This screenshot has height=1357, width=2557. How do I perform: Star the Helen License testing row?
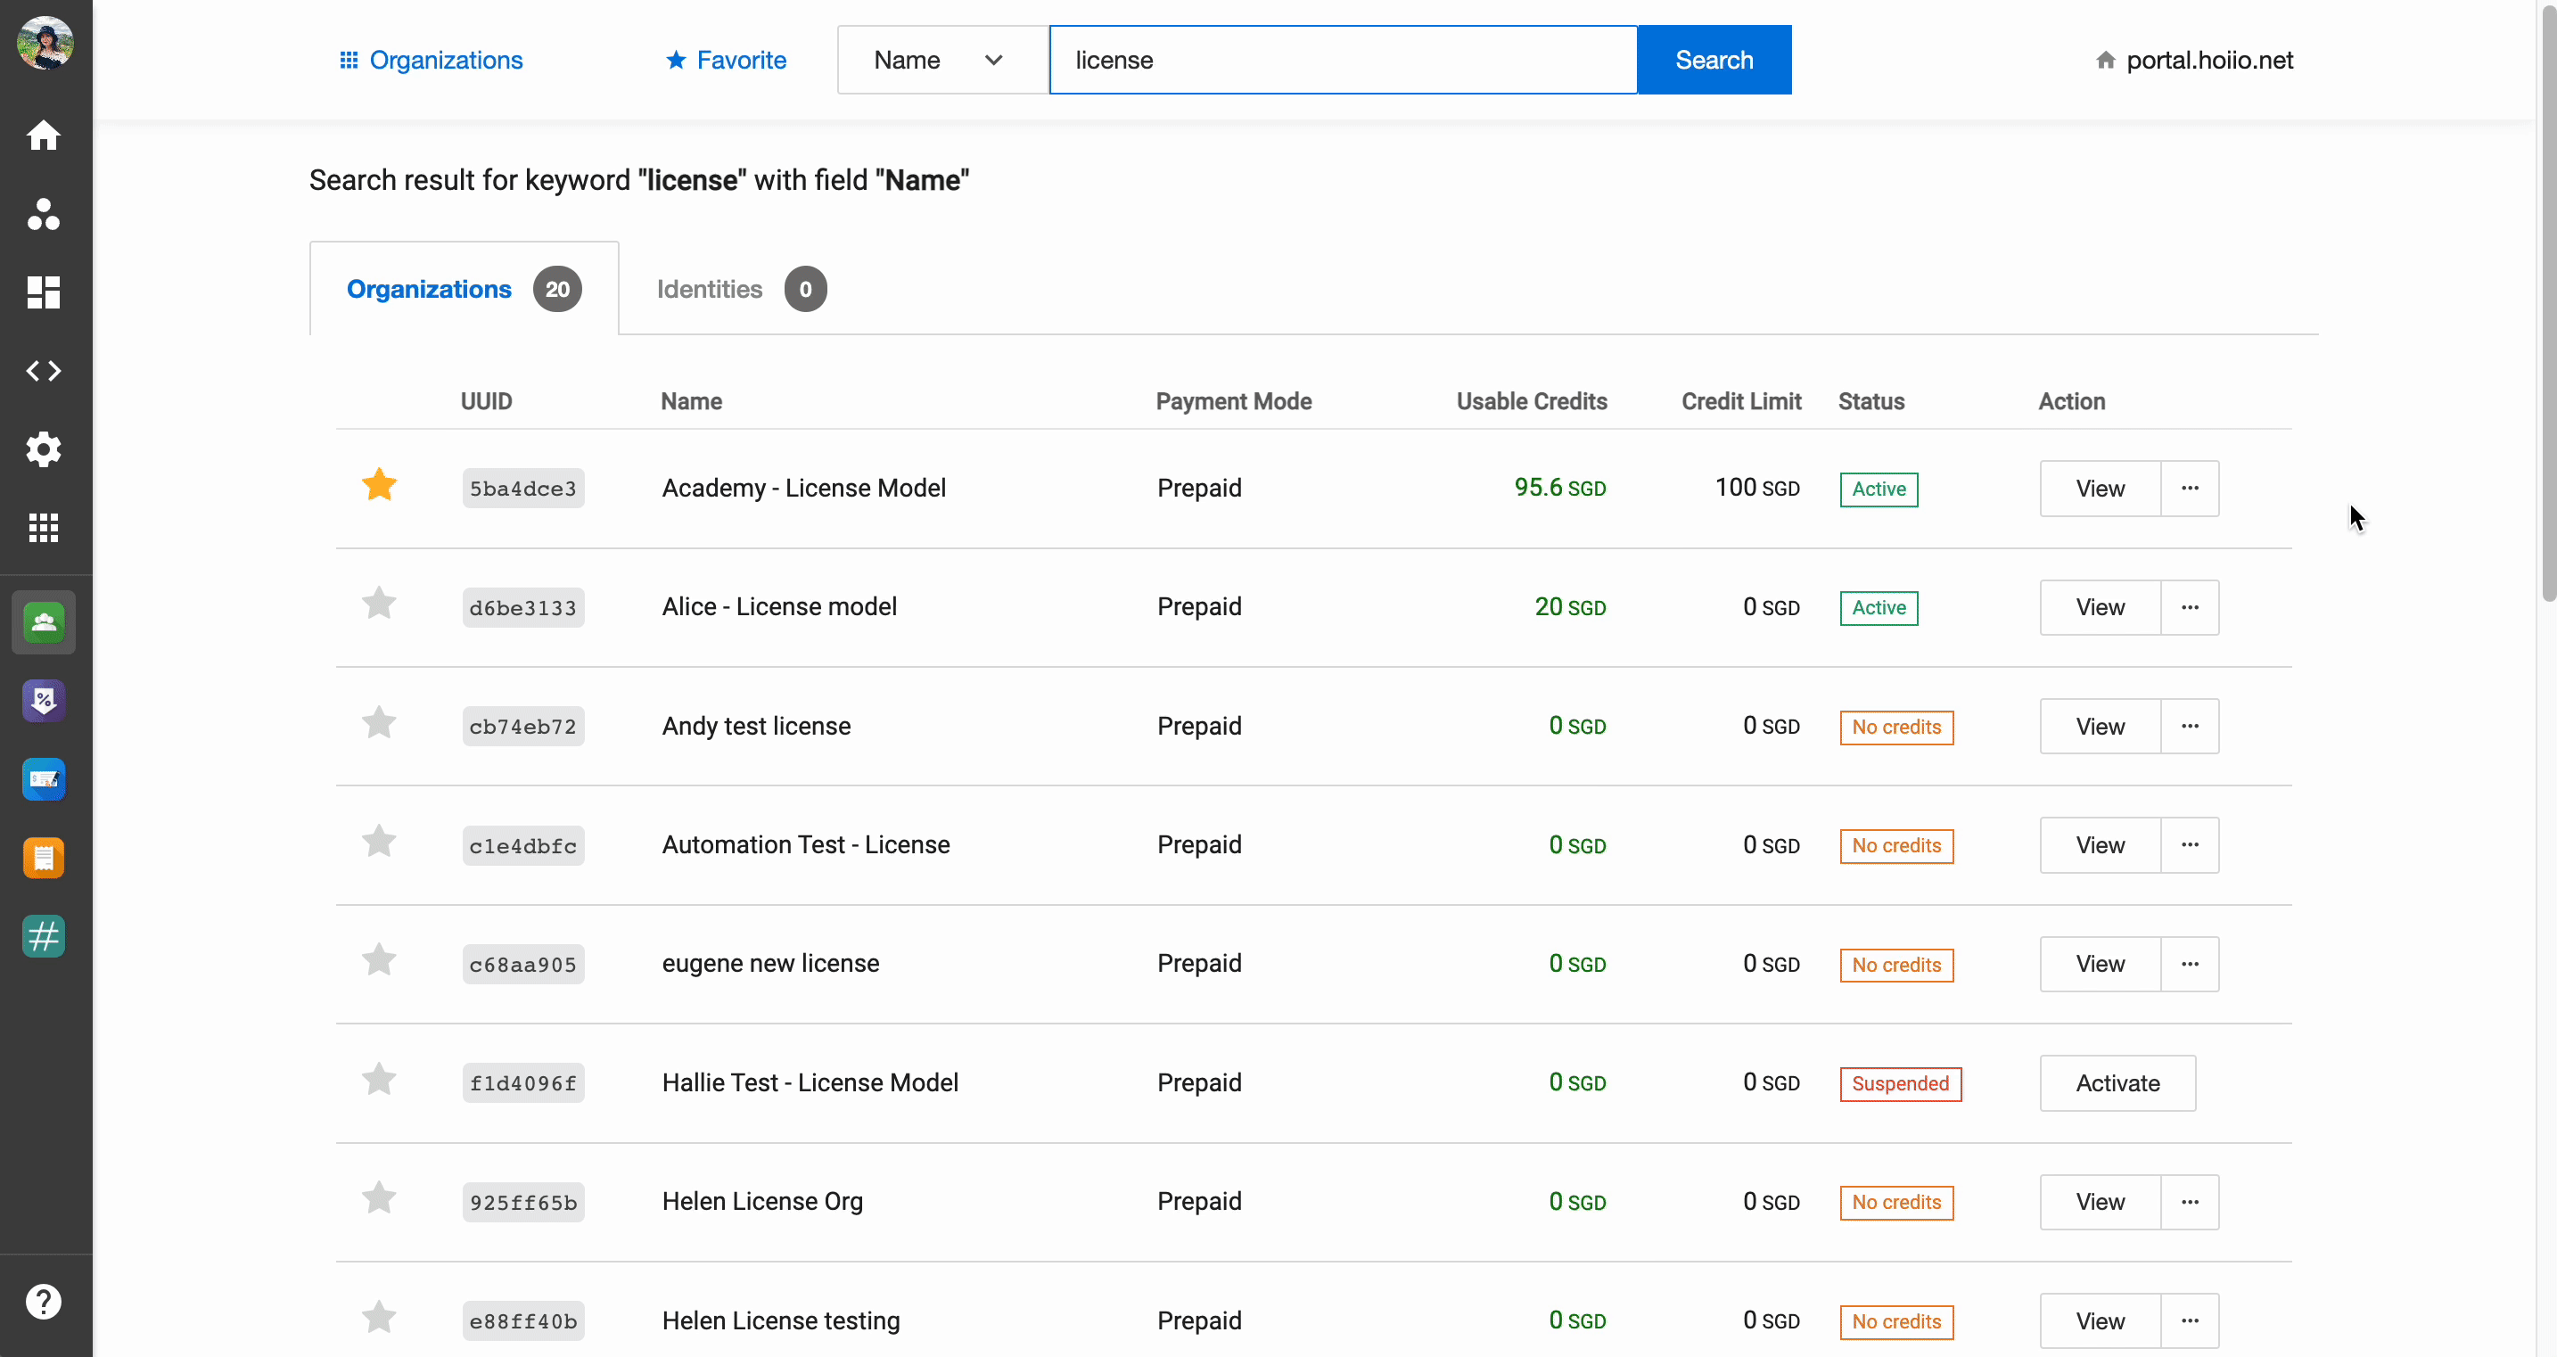(x=379, y=1319)
